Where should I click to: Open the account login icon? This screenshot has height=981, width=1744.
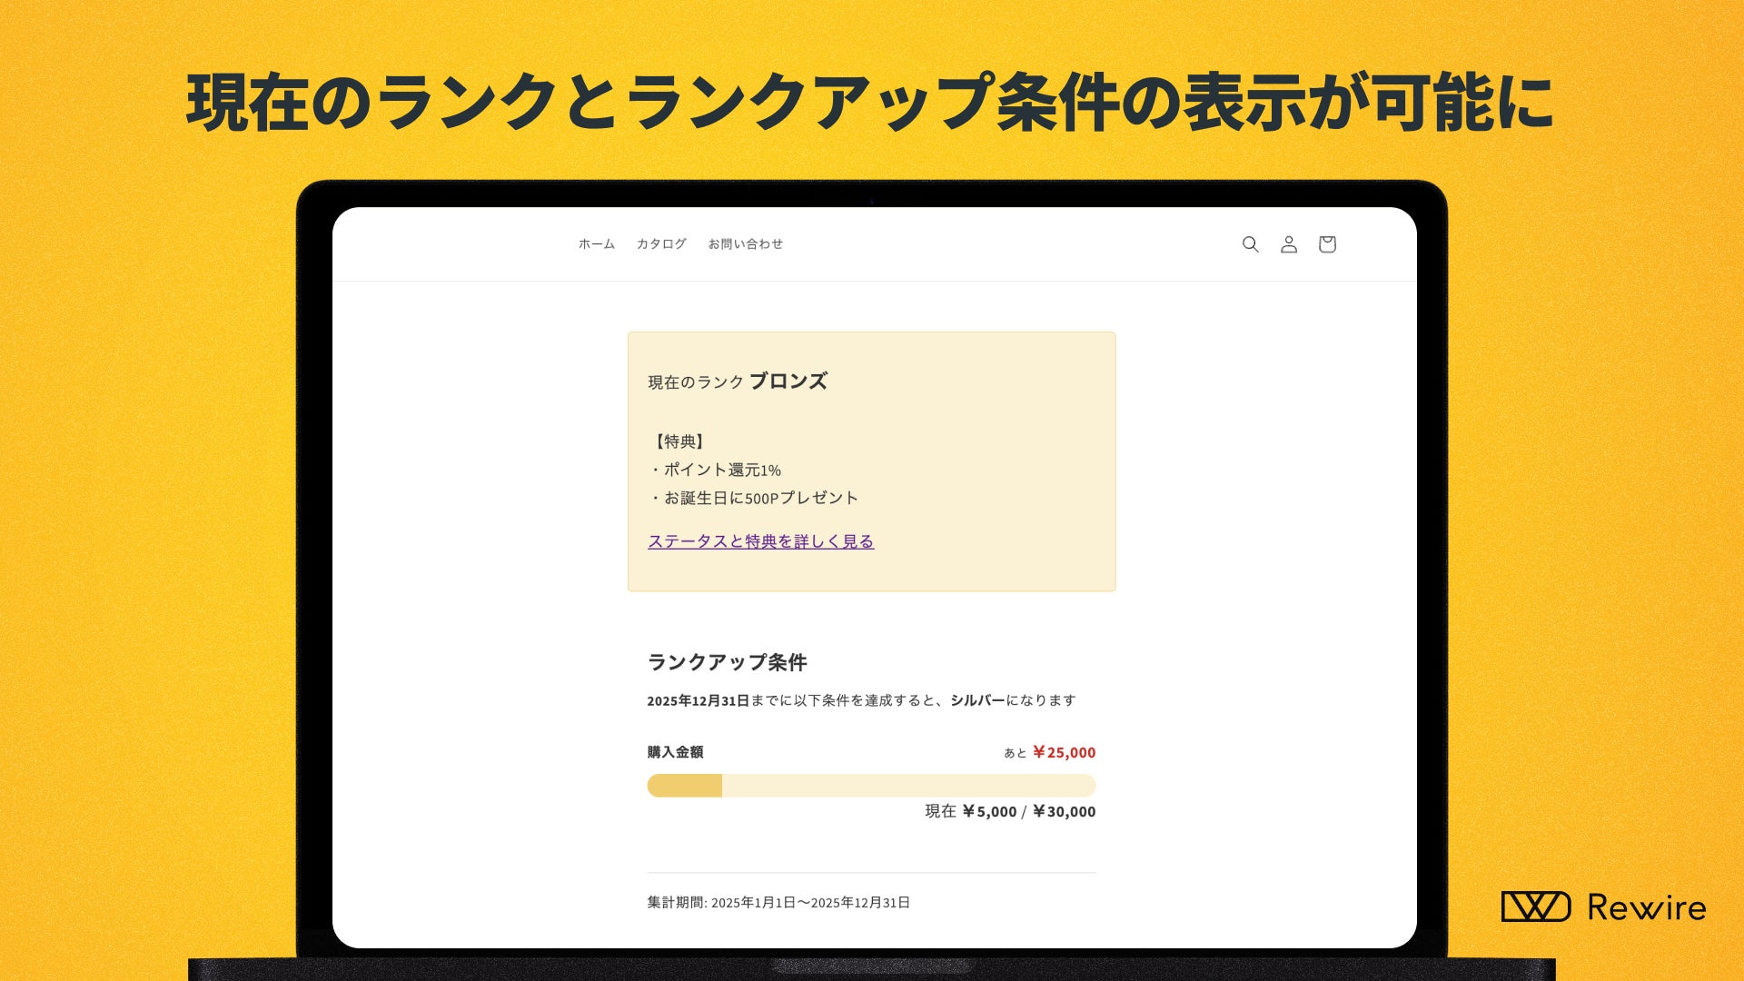[x=1288, y=244]
